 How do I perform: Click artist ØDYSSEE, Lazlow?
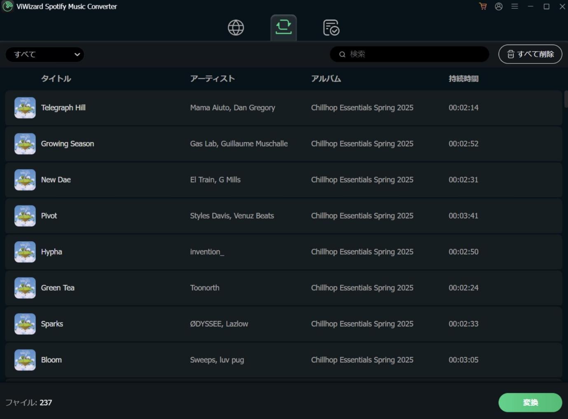(219, 324)
